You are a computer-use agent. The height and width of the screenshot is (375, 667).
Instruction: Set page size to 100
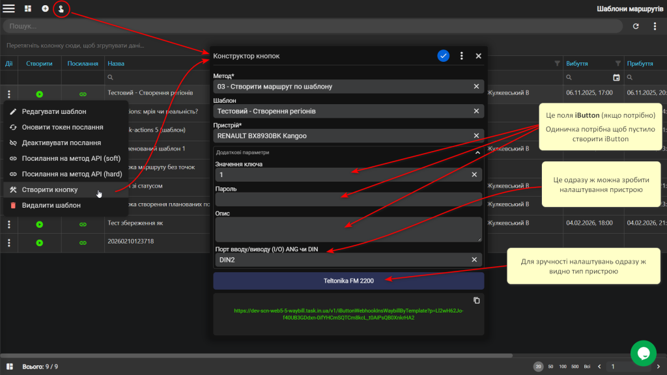pyautogui.click(x=563, y=367)
